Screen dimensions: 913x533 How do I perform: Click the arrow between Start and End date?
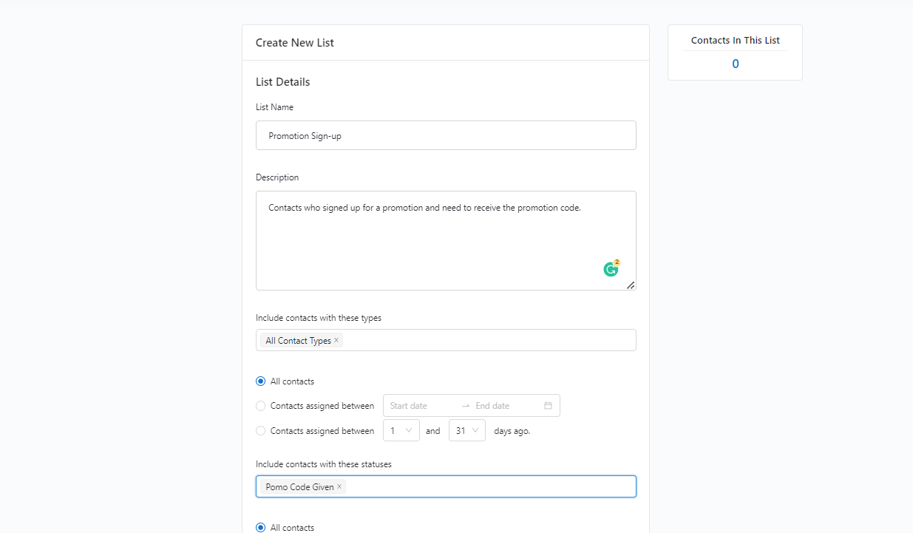(466, 406)
